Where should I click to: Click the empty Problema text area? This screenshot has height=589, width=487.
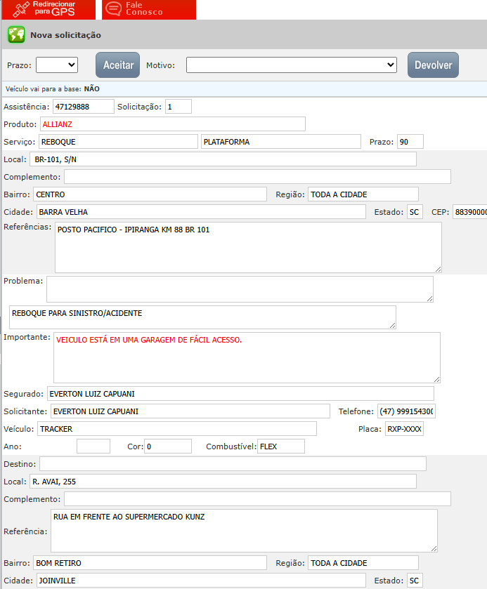(240, 289)
